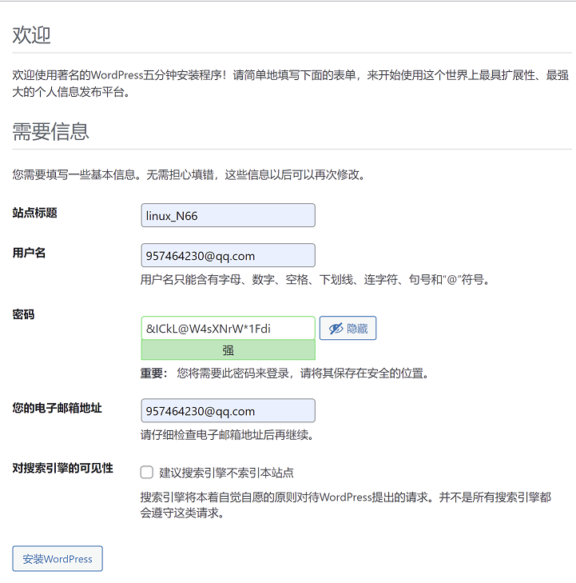Click the 用户名 field label
Image resolution: width=576 pixels, height=583 pixels.
pos(30,254)
